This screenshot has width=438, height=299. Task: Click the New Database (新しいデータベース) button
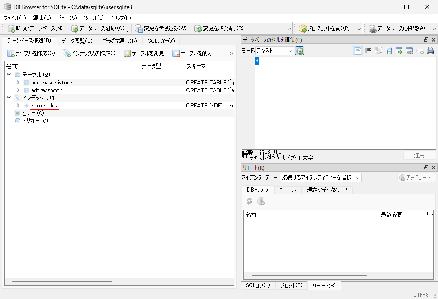35,28
